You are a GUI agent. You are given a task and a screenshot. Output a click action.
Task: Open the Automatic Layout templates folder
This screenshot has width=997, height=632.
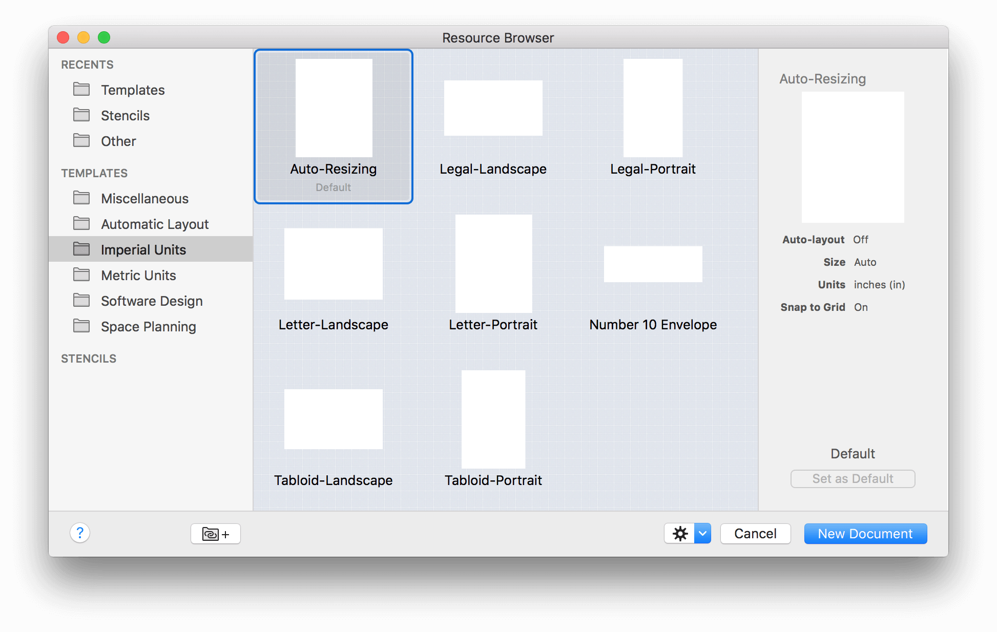[151, 224]
